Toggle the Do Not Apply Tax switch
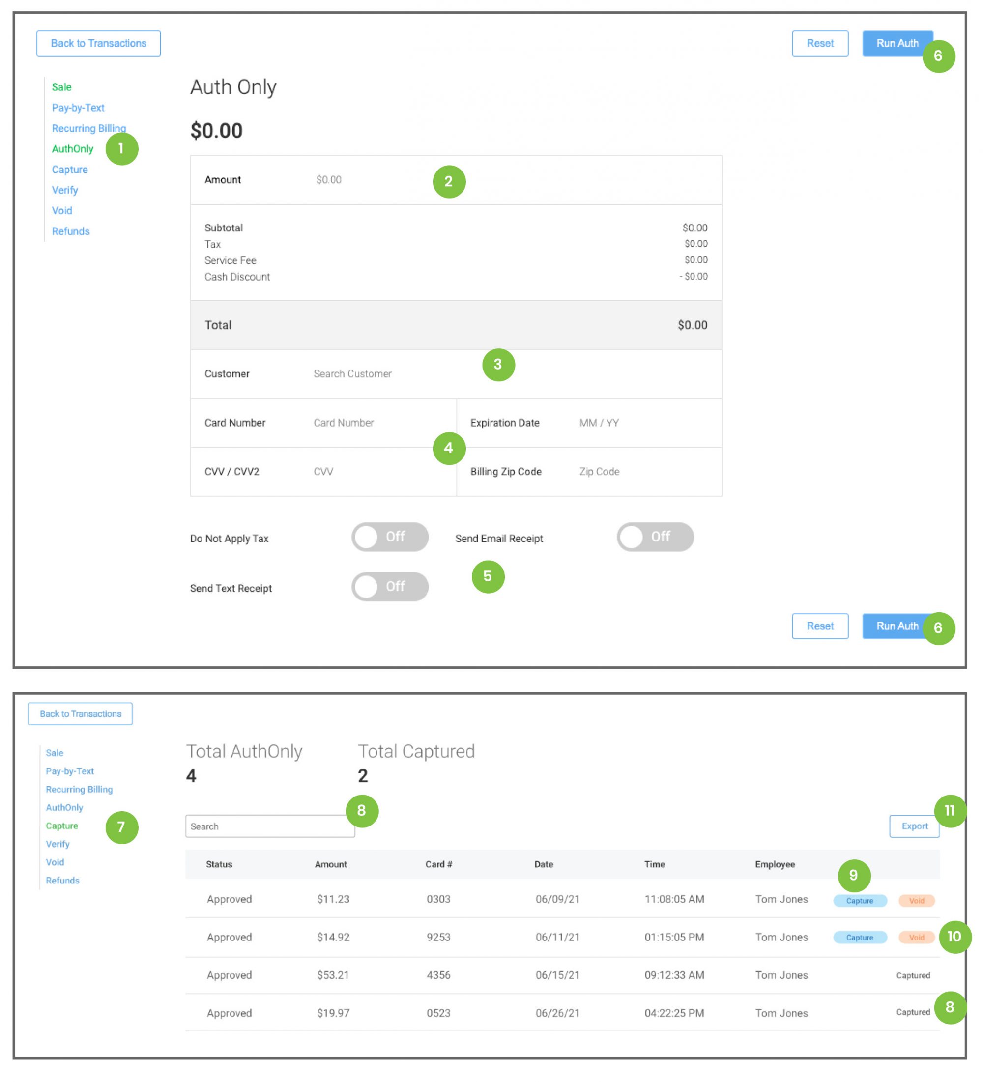Screen dimensions: 983x1082 click(x=390, y=537)
